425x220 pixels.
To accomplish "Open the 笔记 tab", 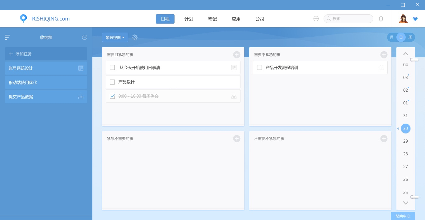I will click(213, 19).
